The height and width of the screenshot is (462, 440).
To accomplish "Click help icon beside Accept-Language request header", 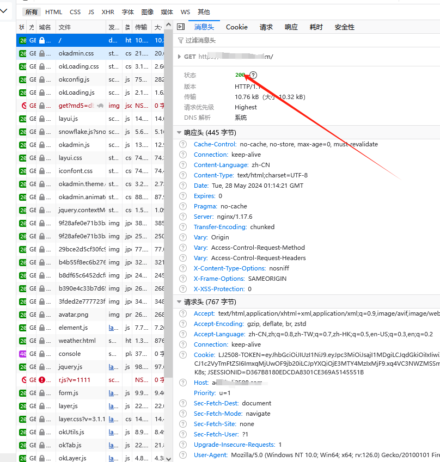I will tap(183, 334).
